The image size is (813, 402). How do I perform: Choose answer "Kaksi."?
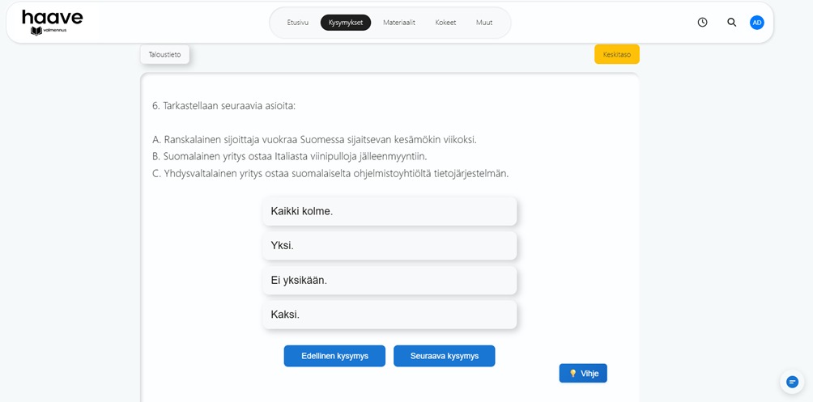pos(390,315)
